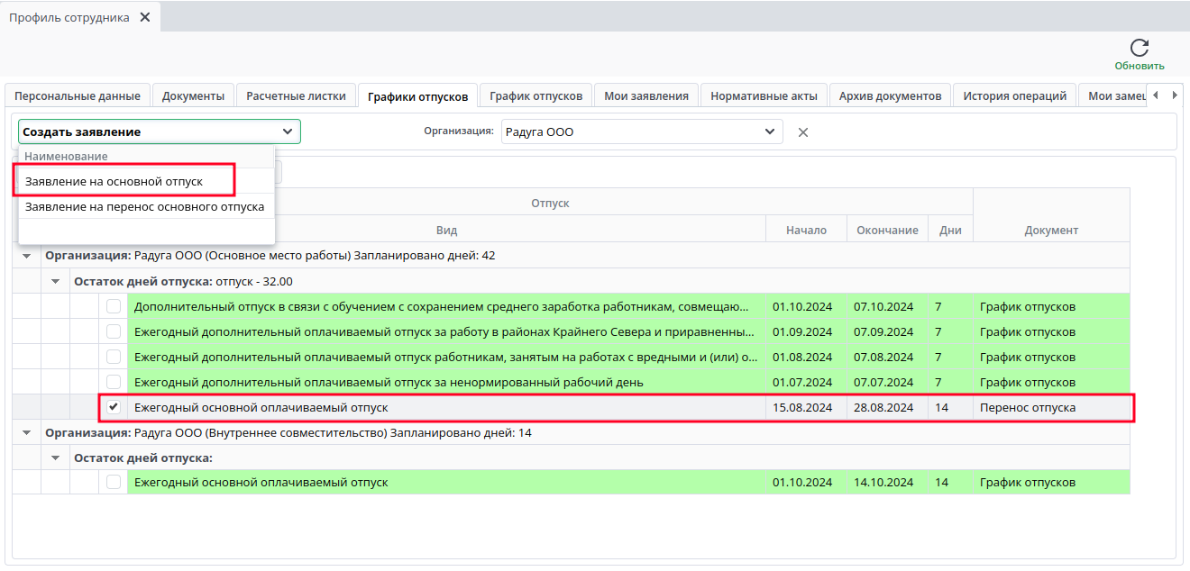Viewport: 1190px width, 571px height.
Task: Choose Заявление на перенос основного отпуска
Action: pos(144,206)
